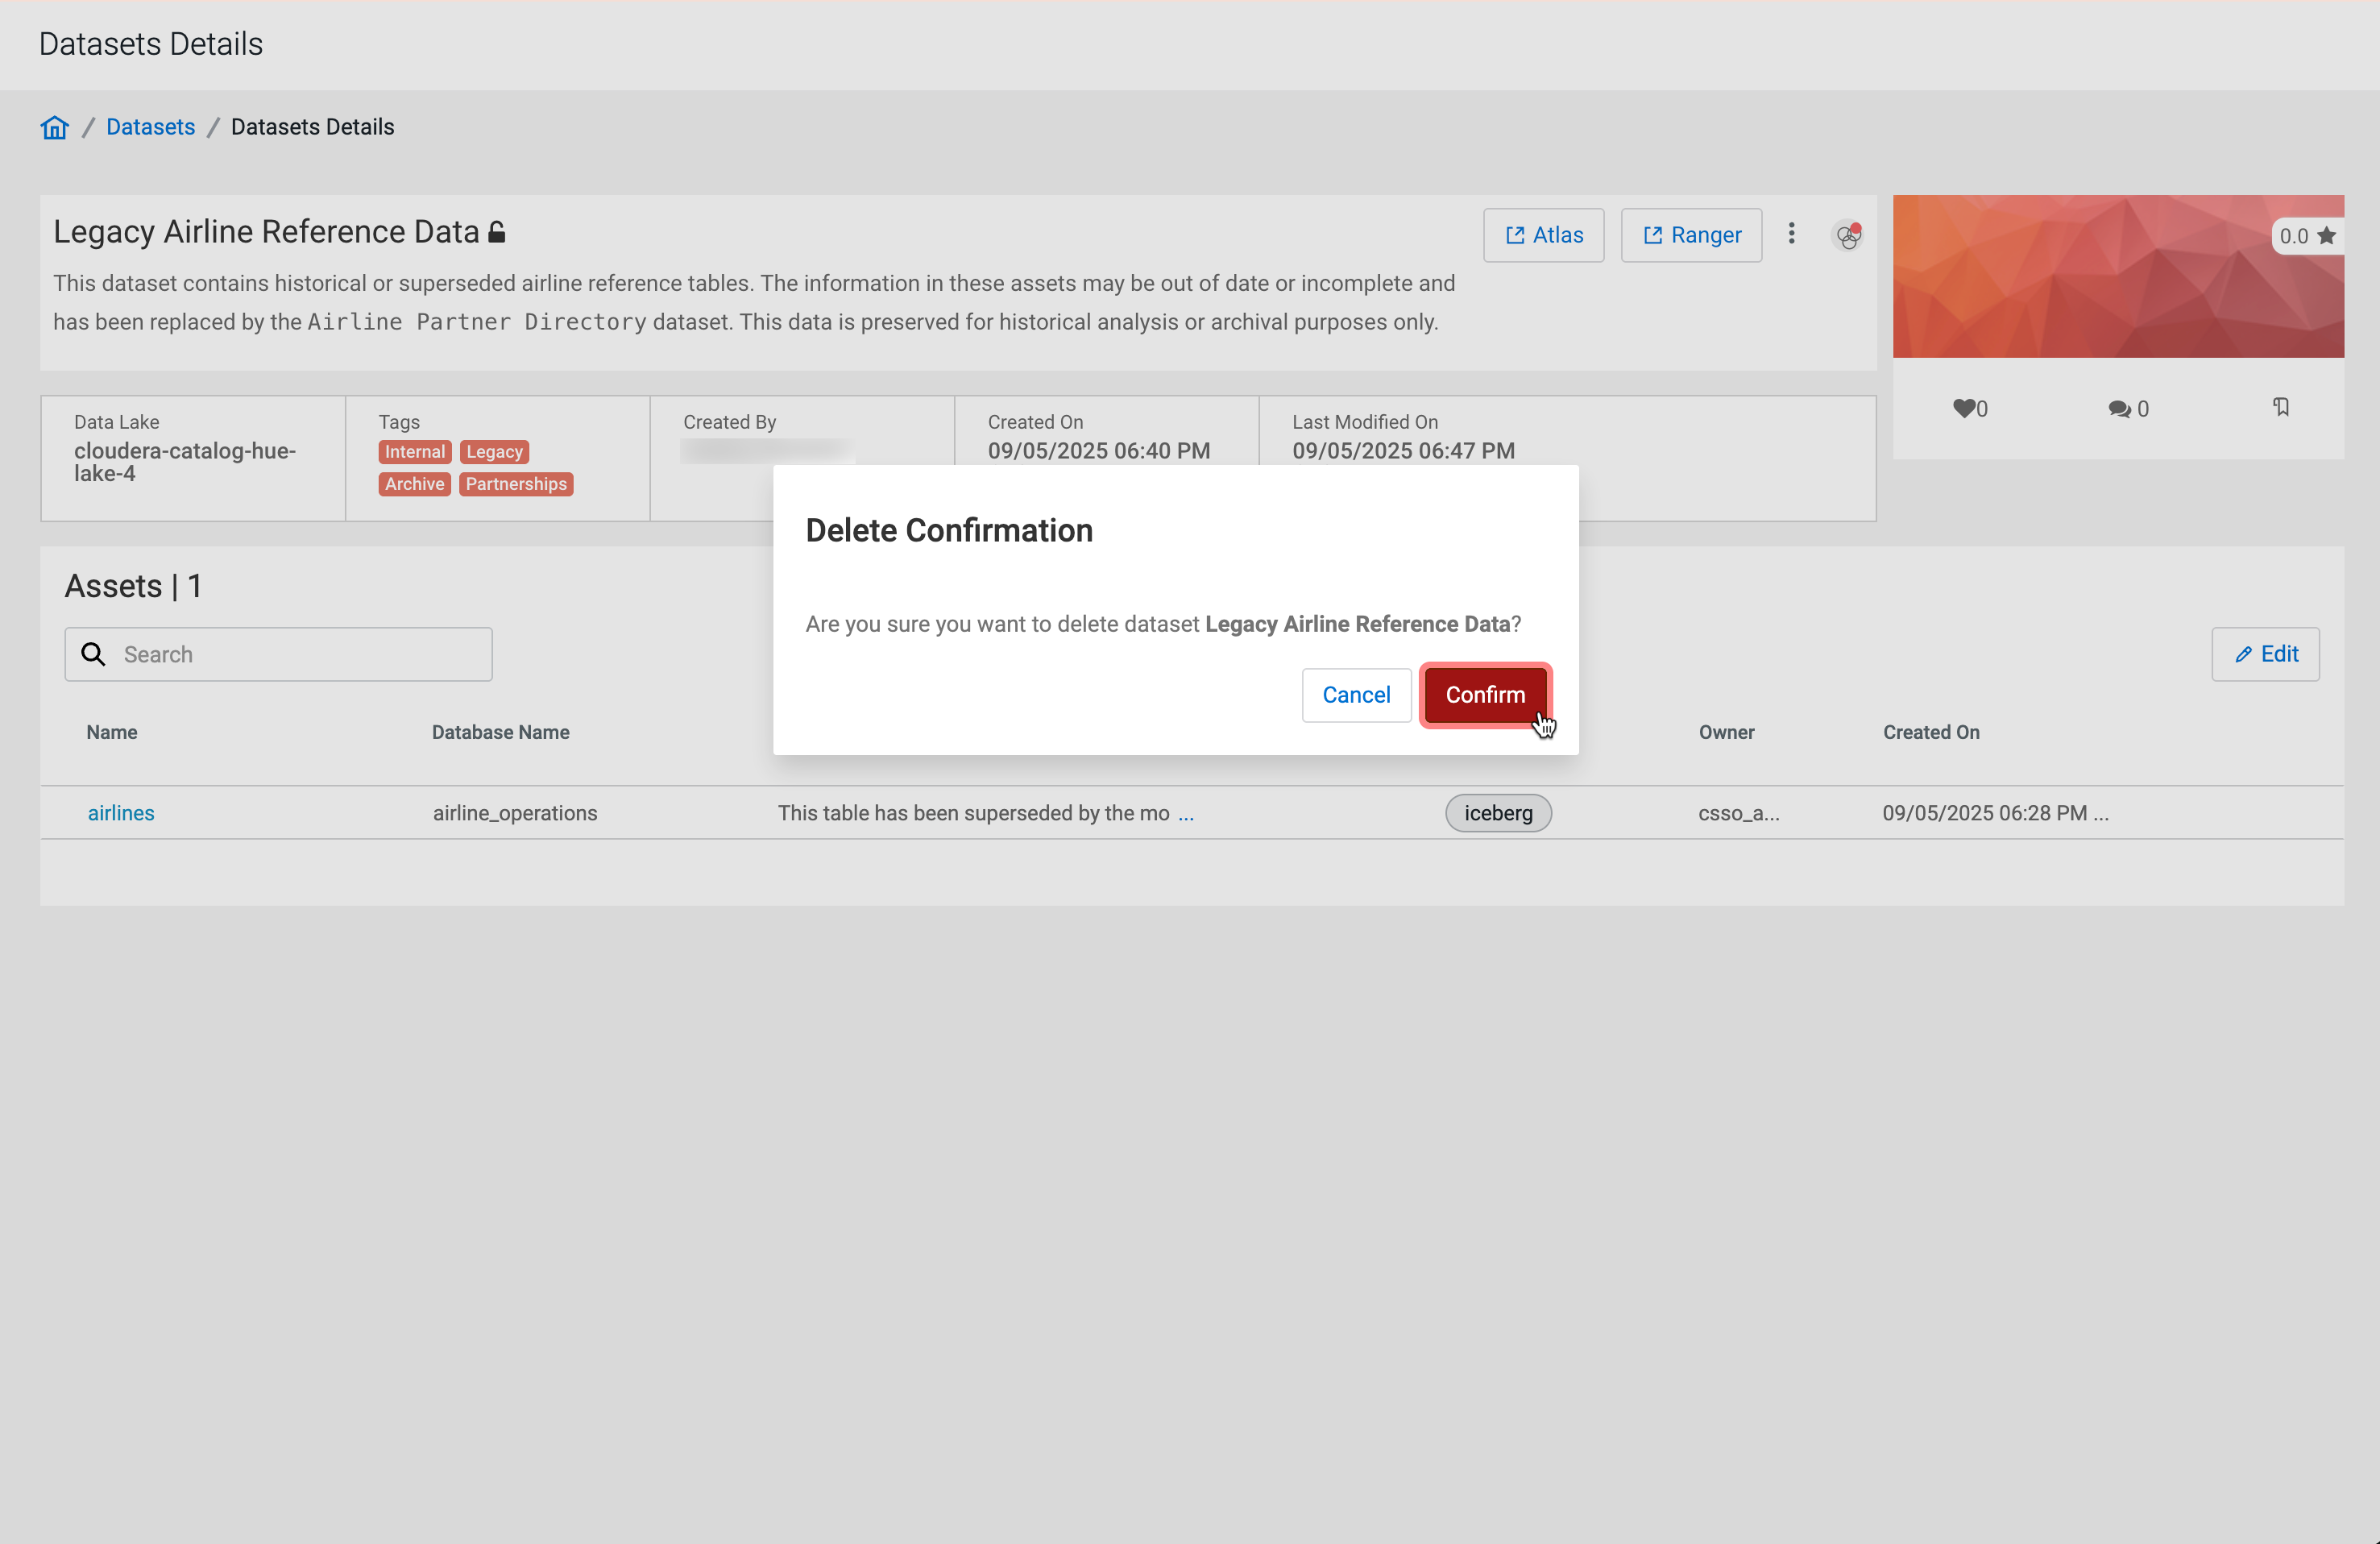Like the dataset with heart icon
Image resolution: width=2380 pixels, height=1544 pixels.
[x=1964, y=408]
